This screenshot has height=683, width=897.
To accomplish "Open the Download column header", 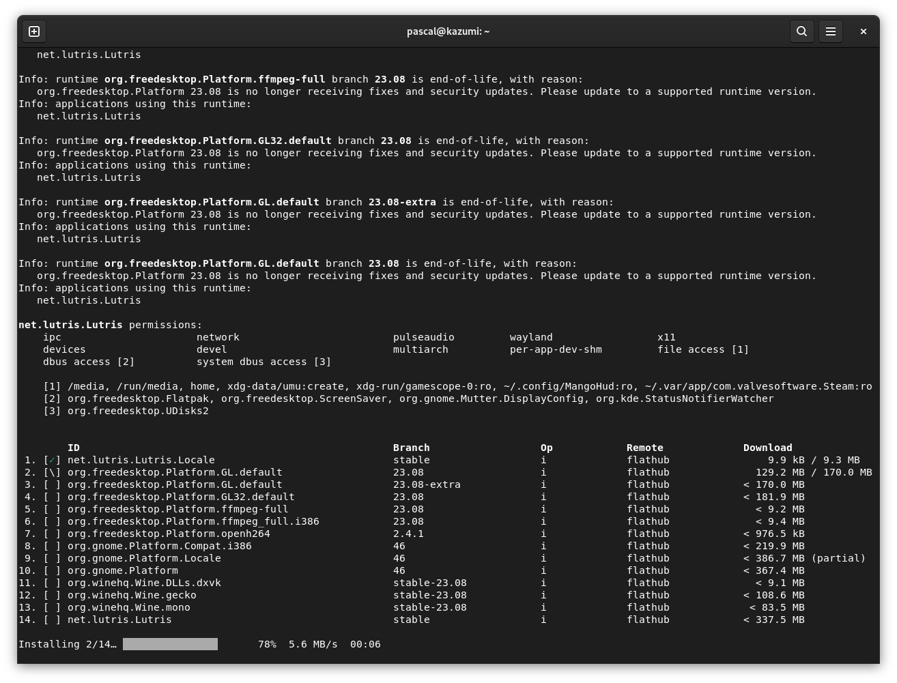I will (x=767, y=448).
